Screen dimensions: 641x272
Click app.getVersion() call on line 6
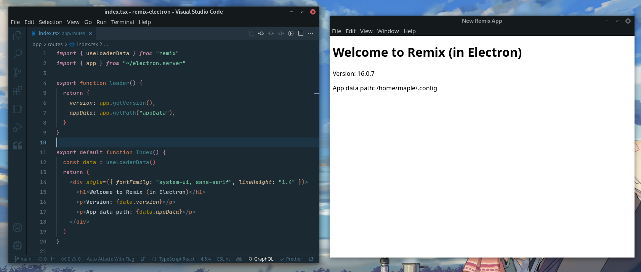[126, 103]
